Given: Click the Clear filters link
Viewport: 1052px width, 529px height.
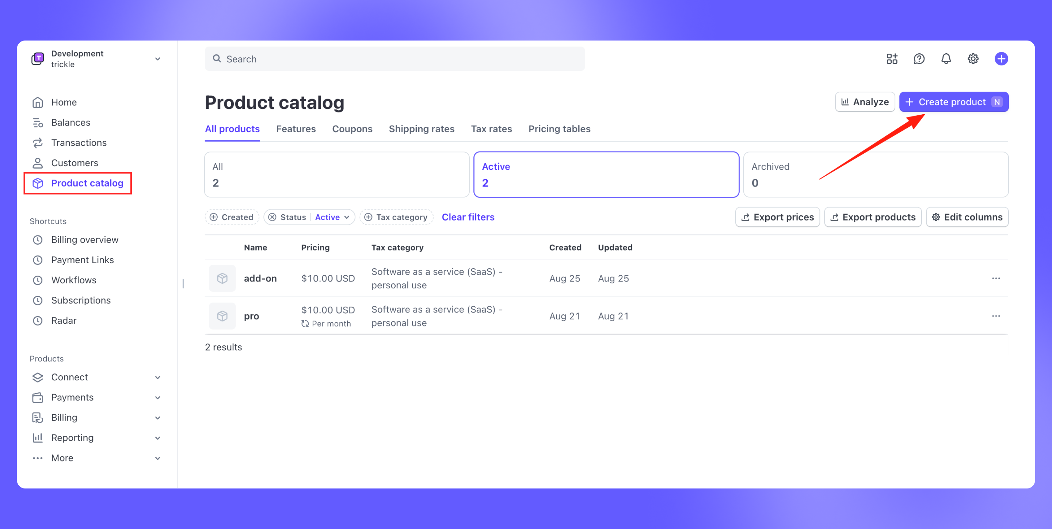Looking at the screenshot, I should (x=468, y=217).
